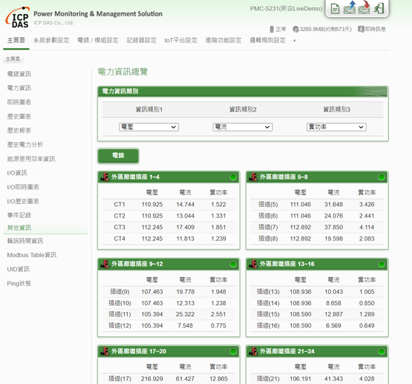Click the storage disk icon showing 3260.9MB
This screenshot has width=412, height=384.
(295, 29)
